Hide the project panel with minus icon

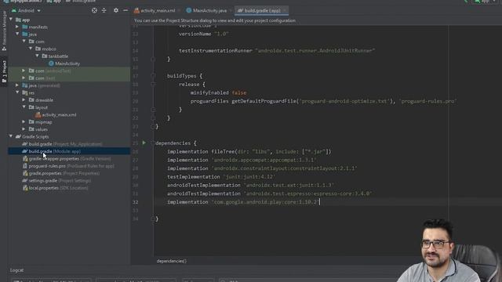pyautogui.click(x=125, y=10)
